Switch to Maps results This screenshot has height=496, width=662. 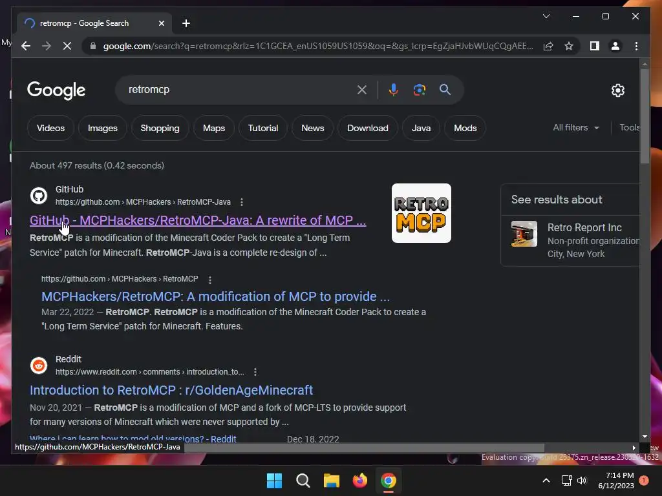coord(214,128)
